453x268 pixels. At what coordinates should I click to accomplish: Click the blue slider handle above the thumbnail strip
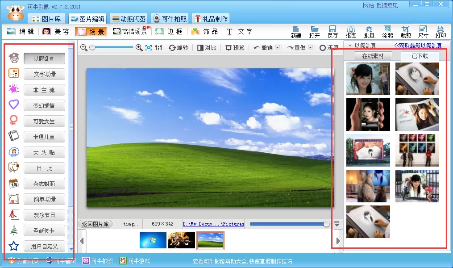[326, 224]
